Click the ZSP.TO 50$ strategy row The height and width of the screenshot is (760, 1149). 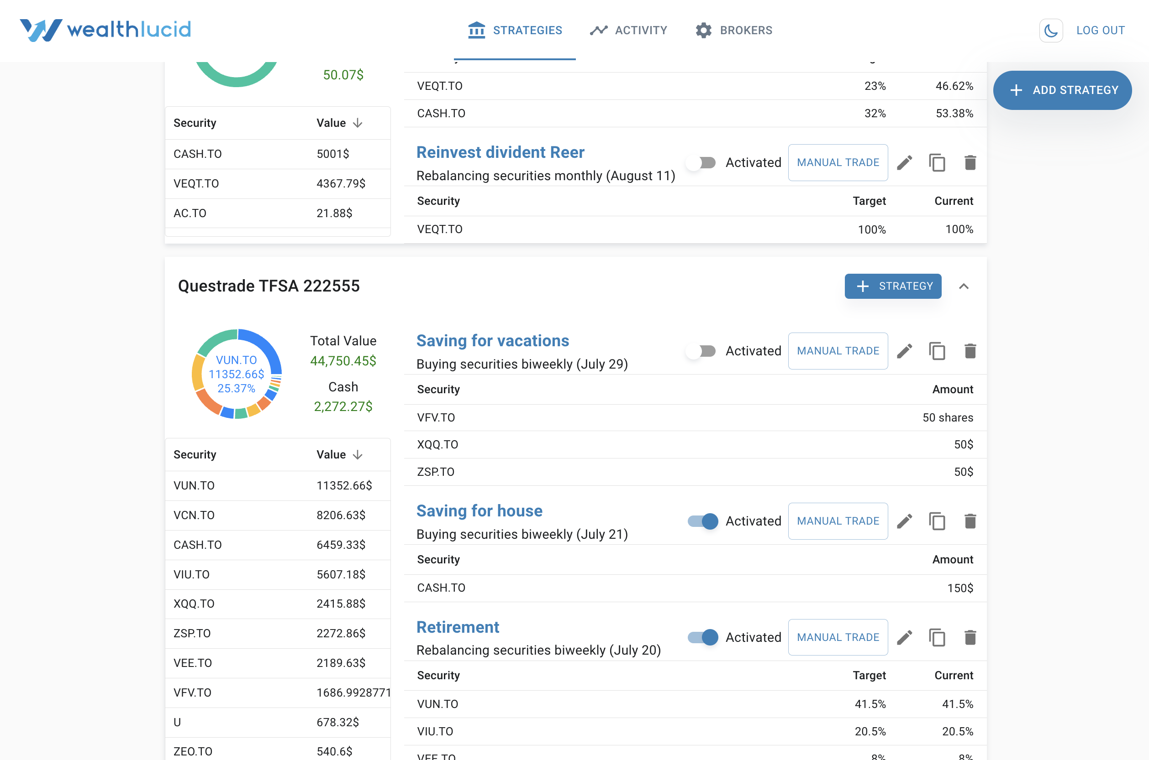click(x=696, y=472)
